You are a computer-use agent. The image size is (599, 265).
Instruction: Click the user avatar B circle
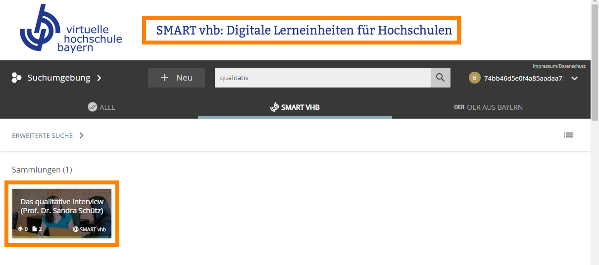coord(474,78)
